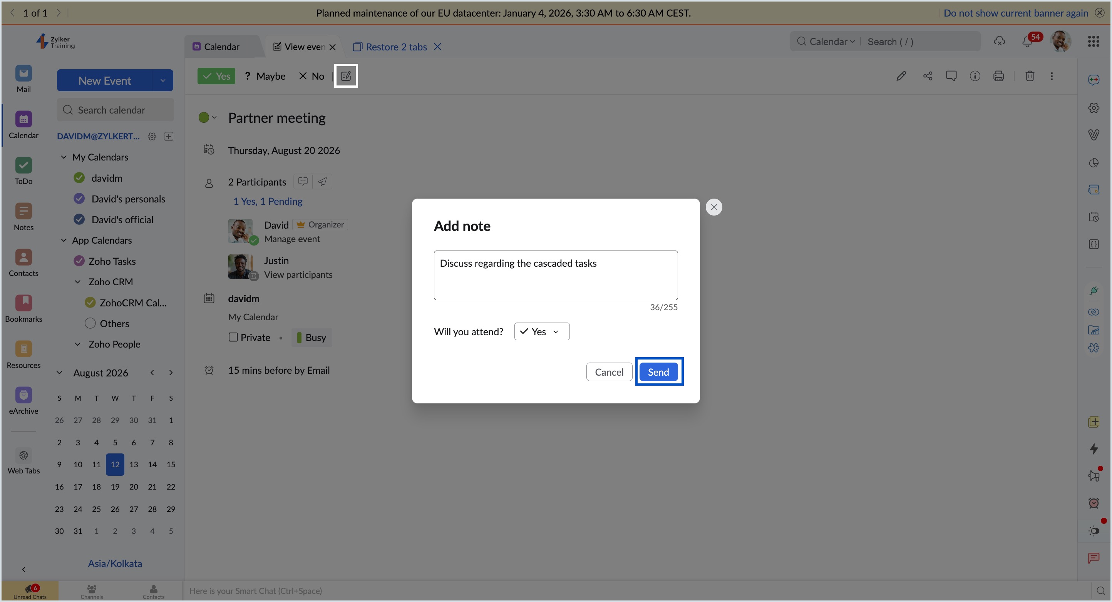Open the New Event dropdown arrow
Image resolution: width=1112 pixels, height=602 pixels.
pyautogui.click(x=163, y=81)
